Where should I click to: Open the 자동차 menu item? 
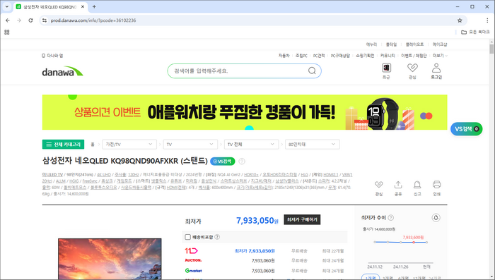click(284, 56)
